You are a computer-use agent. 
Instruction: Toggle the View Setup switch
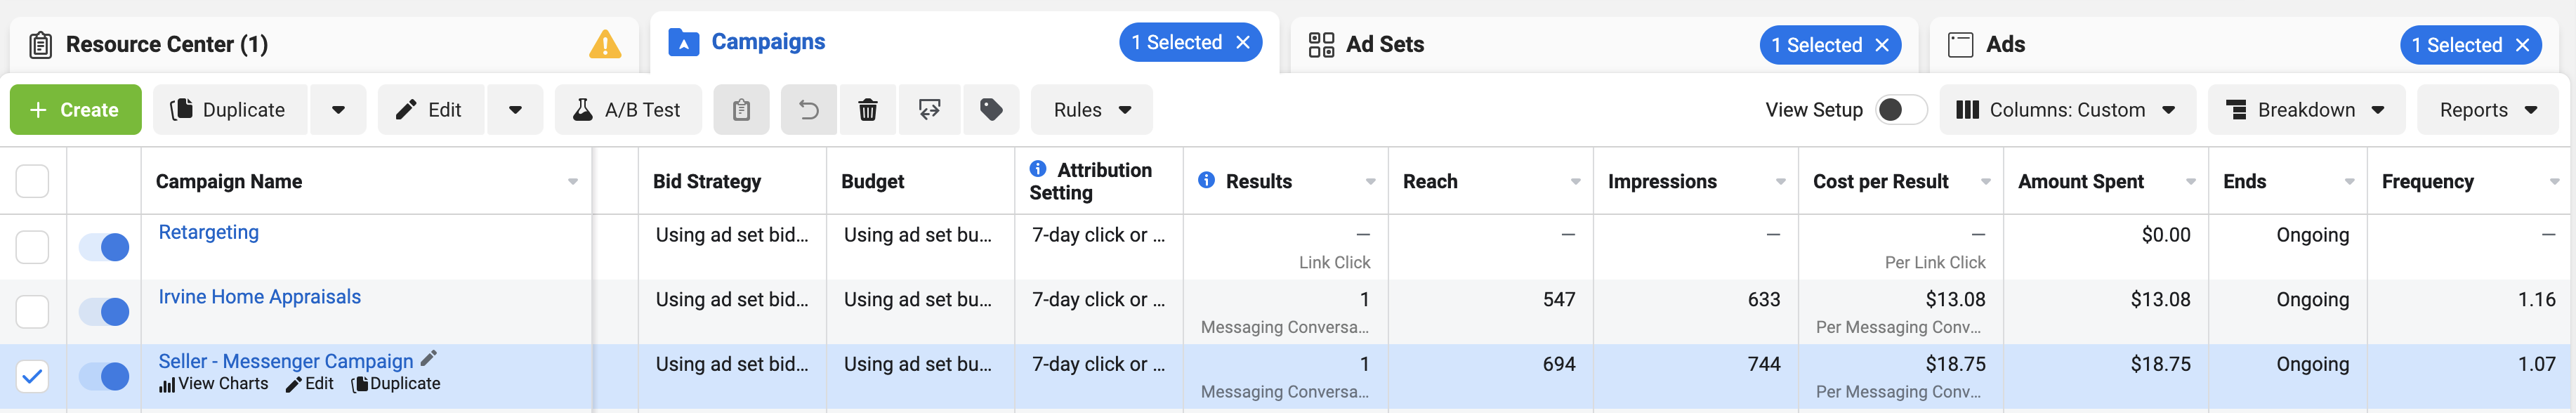click(1900, 110)
